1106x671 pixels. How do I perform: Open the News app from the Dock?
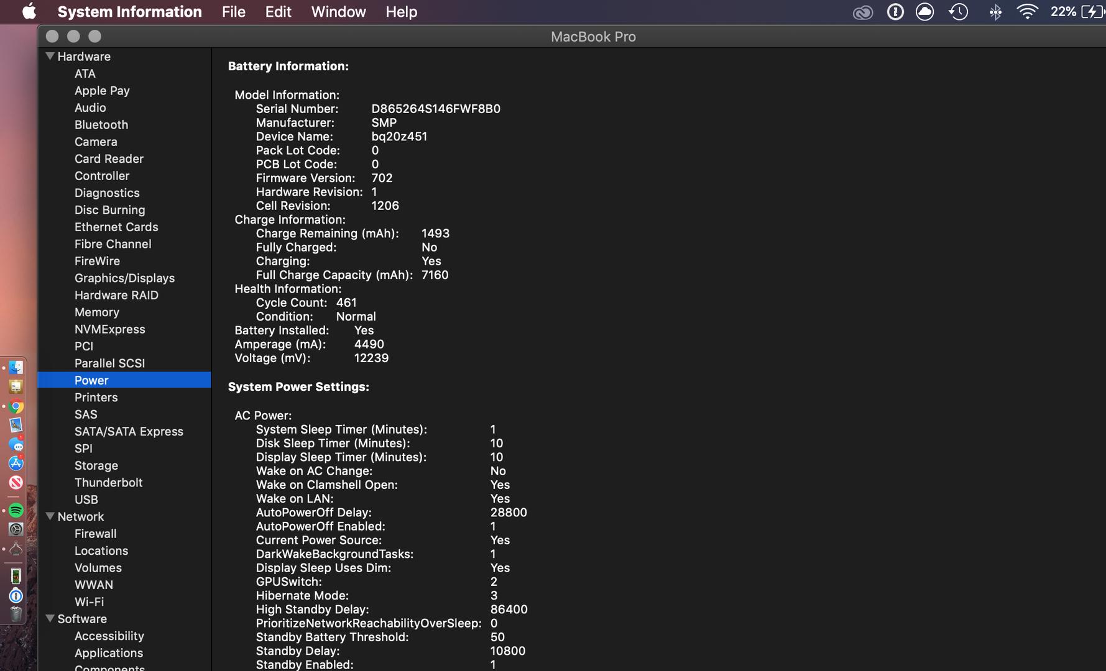click(16, 483)
